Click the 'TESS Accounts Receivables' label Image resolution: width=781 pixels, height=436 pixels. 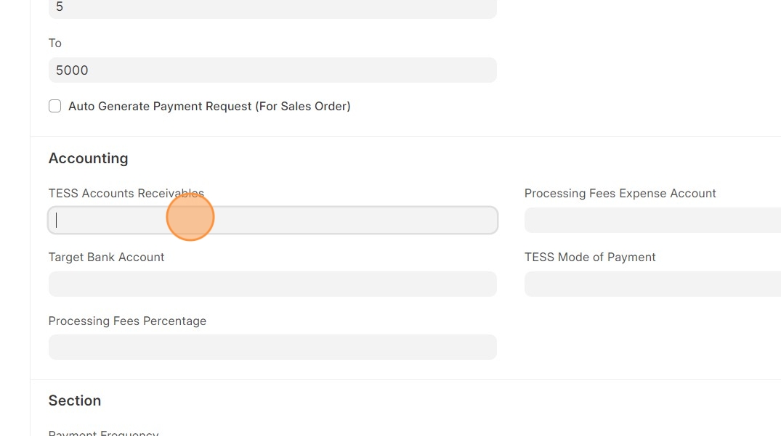126,194
